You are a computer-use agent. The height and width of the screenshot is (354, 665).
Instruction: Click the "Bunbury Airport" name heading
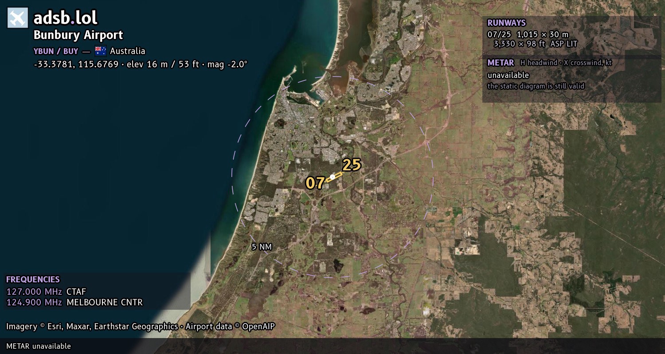pyautogui.click(x=78, y=35)
